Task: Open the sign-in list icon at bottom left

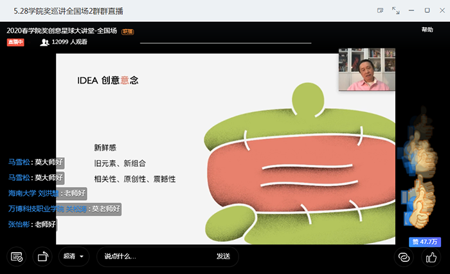Action: tap(17, 257)
